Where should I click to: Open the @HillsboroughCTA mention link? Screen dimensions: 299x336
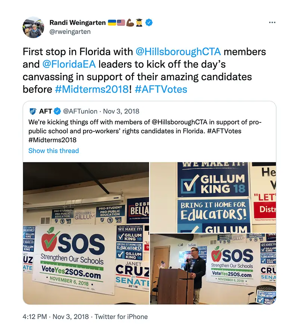point(178,52)
